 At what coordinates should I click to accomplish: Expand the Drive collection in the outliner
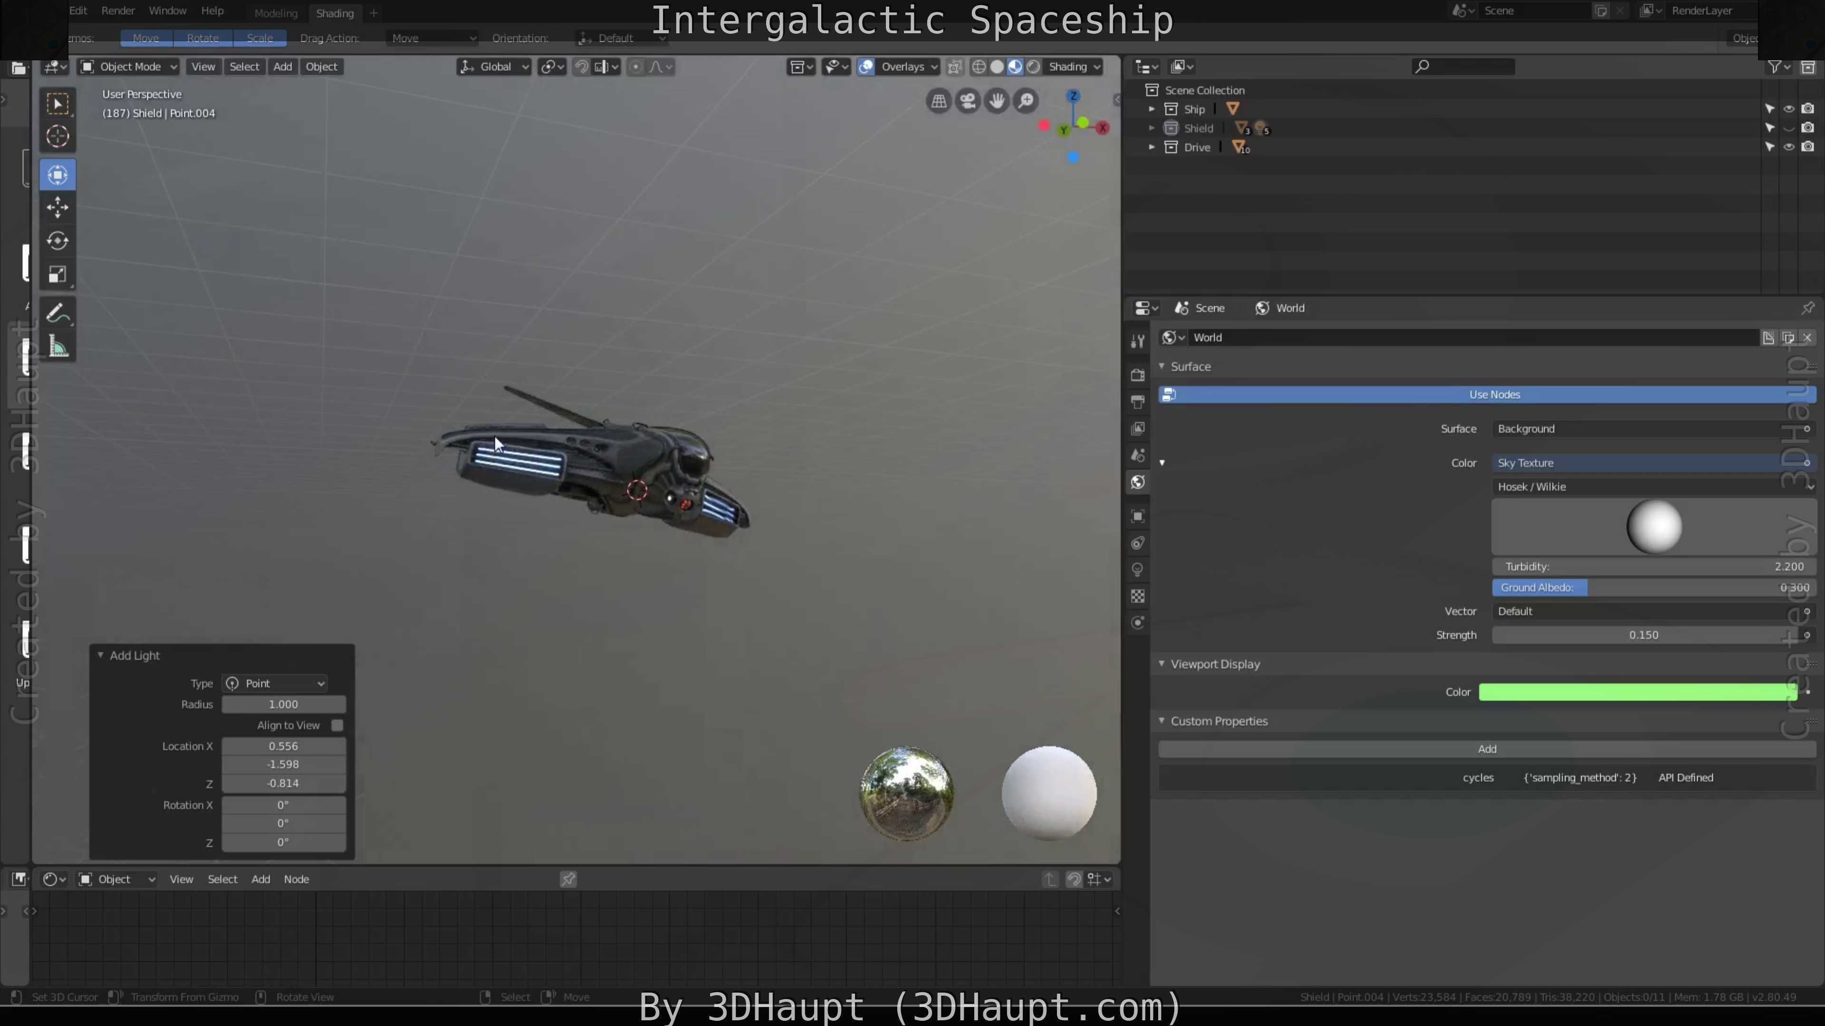pyautogui.click(x=1151, y=147)
